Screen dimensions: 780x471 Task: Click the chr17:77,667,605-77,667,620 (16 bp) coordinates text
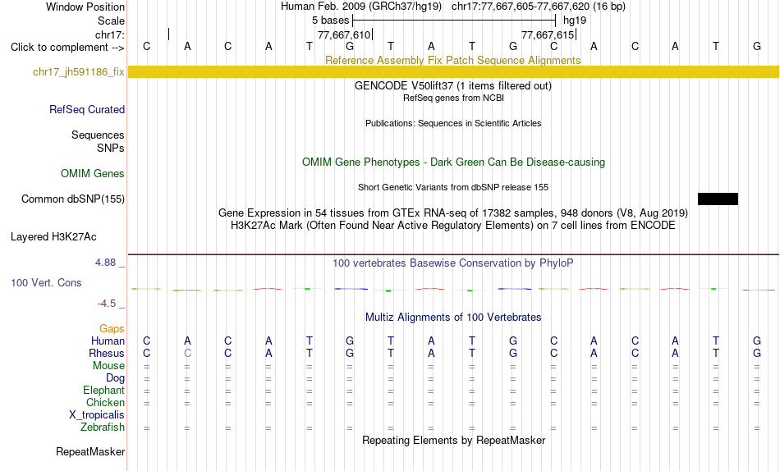click(539, 7)
